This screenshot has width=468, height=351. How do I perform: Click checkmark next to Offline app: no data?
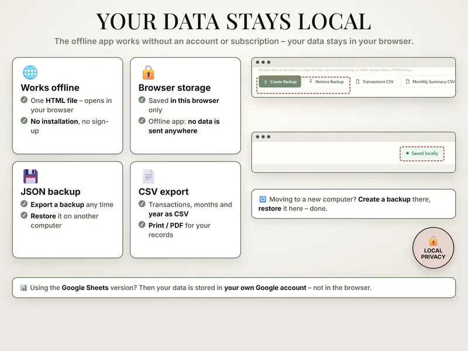(142, 121)
